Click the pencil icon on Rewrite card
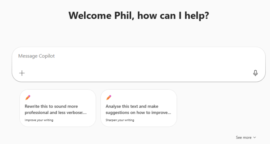 click(x=28, y=98)
